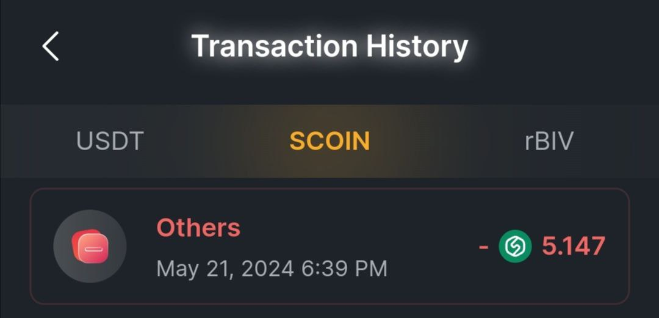Open the rBIV tab
The image size is (659, 318).
tap(549, 142)
